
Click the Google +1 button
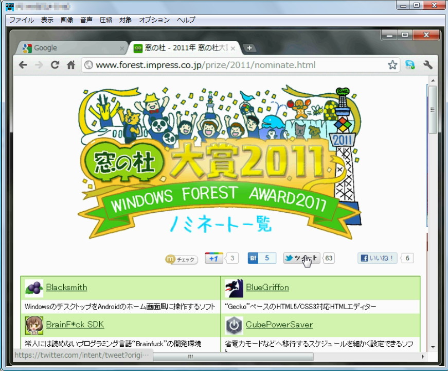(214, 258)
